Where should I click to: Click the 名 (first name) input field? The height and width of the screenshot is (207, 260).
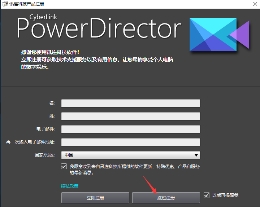[x=131, y=103]
